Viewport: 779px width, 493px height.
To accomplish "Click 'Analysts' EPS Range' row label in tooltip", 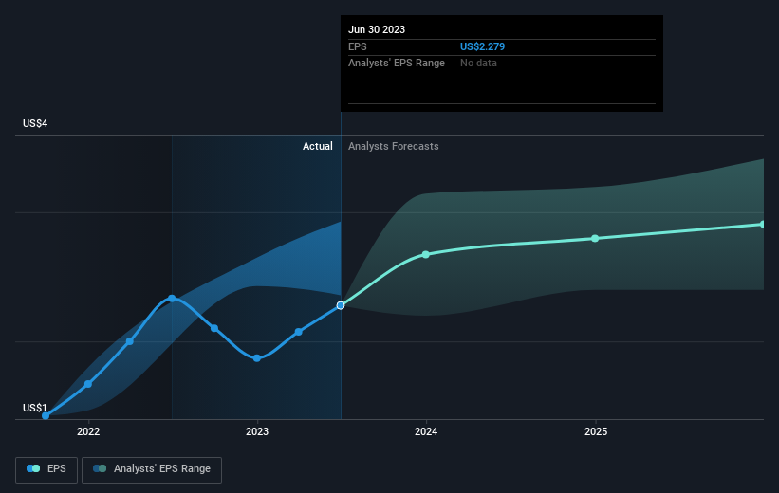I will click(x=397, y=64).
